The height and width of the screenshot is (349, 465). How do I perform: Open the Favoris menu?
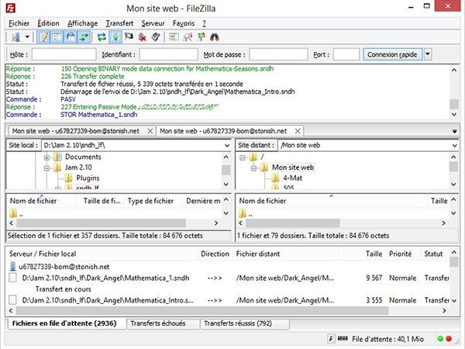point(184,23)
